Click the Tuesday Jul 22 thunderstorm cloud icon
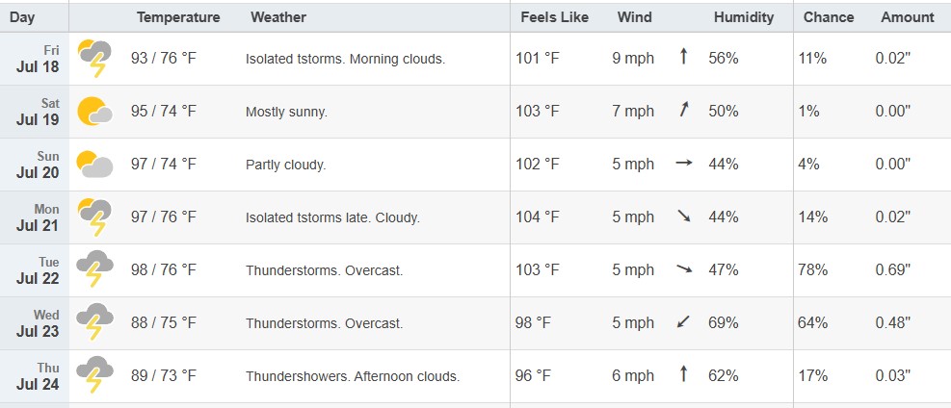This screenshot has width=951, height=408. pyautogui.click(x=94, y=269)
